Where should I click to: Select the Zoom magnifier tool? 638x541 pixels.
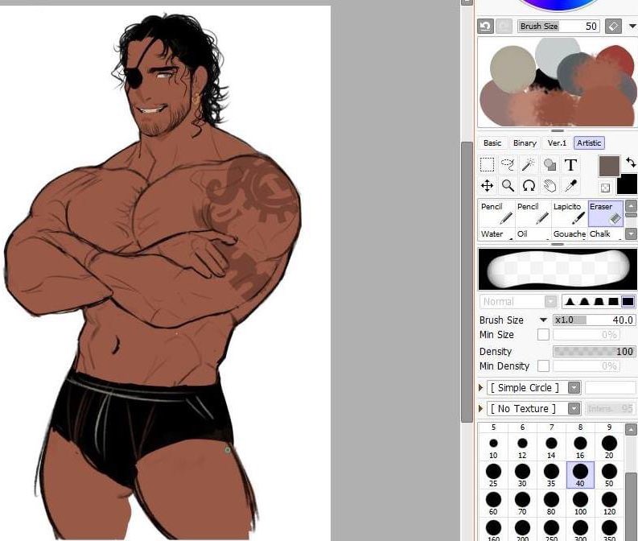(508, 186)
